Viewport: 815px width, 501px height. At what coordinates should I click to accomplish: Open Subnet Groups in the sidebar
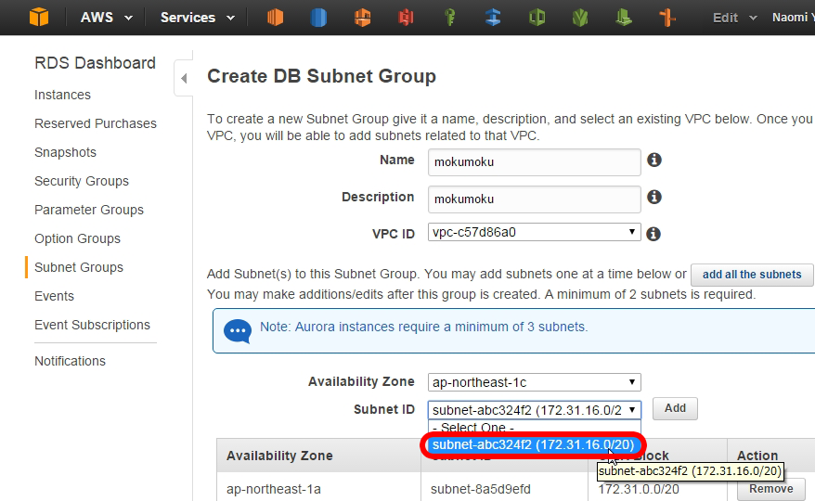(79, 267)
